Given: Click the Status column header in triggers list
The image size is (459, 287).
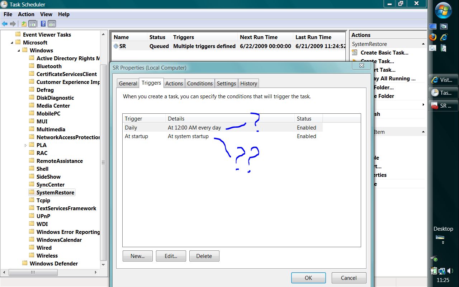Looking at the screenshot, I should [x=309, y=119].
